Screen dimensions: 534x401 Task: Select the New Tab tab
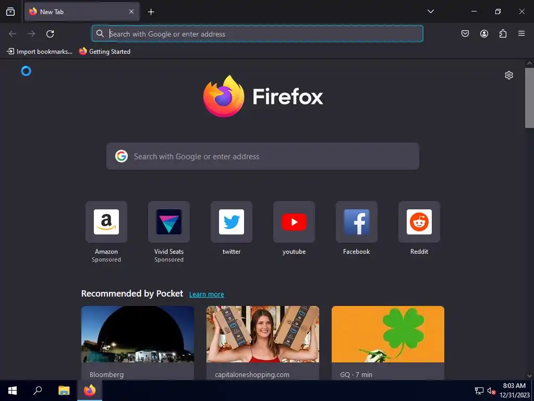click(x=82, y=11)
